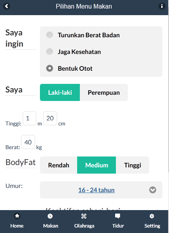Click the Tinggi centimeter input field
The height and width of the screenshot is (233, 169).
50,118
